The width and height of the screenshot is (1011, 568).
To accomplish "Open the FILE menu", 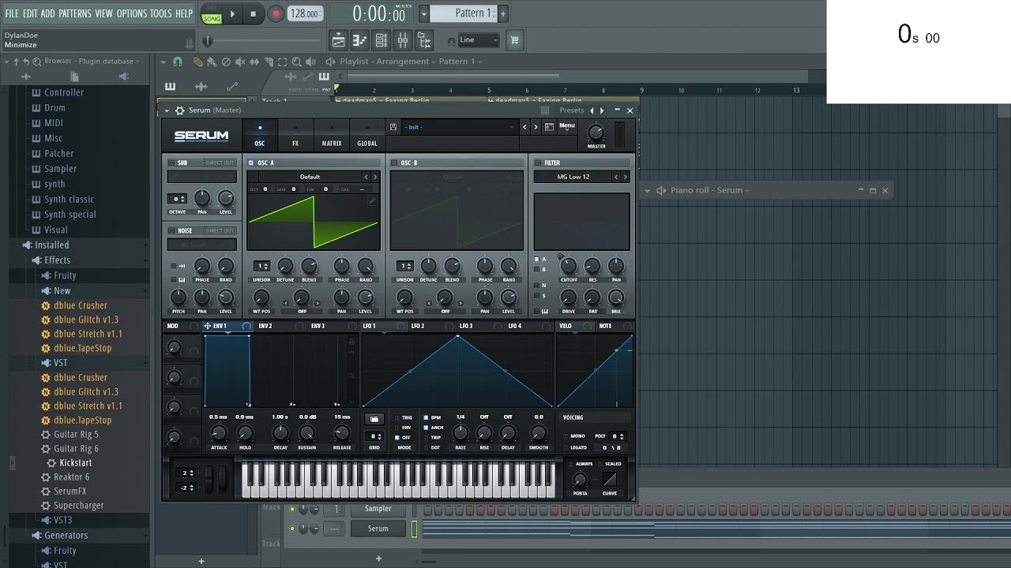I will click(12, 13).
